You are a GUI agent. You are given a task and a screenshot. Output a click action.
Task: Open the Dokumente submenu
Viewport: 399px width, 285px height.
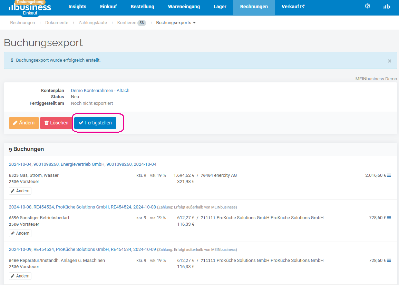click(x=57, y=23)
